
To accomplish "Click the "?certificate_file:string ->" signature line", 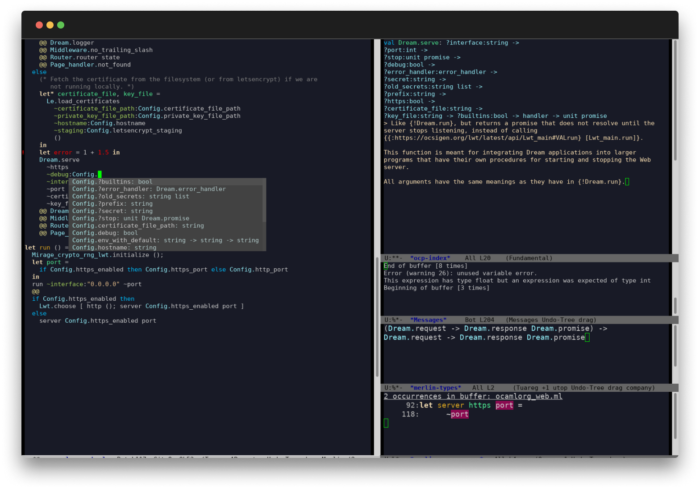I will 433,108.
